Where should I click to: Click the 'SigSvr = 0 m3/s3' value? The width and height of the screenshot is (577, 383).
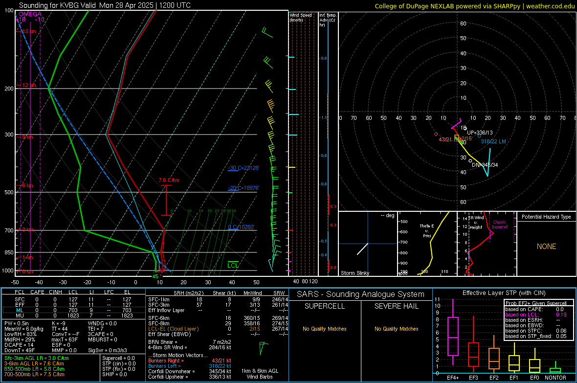[108, 350]
